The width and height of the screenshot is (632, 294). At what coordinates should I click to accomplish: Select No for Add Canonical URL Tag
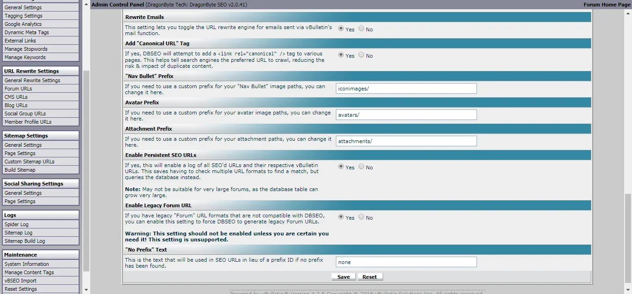pyautogui.click(x=361, y=54)
